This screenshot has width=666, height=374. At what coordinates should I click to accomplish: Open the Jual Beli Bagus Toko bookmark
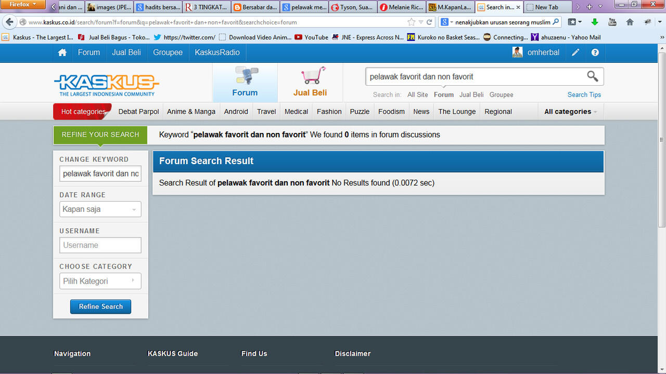[x=113, y=37]
